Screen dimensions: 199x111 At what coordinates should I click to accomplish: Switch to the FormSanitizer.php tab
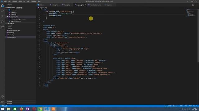pyautogui.click(x=95, y=5)
